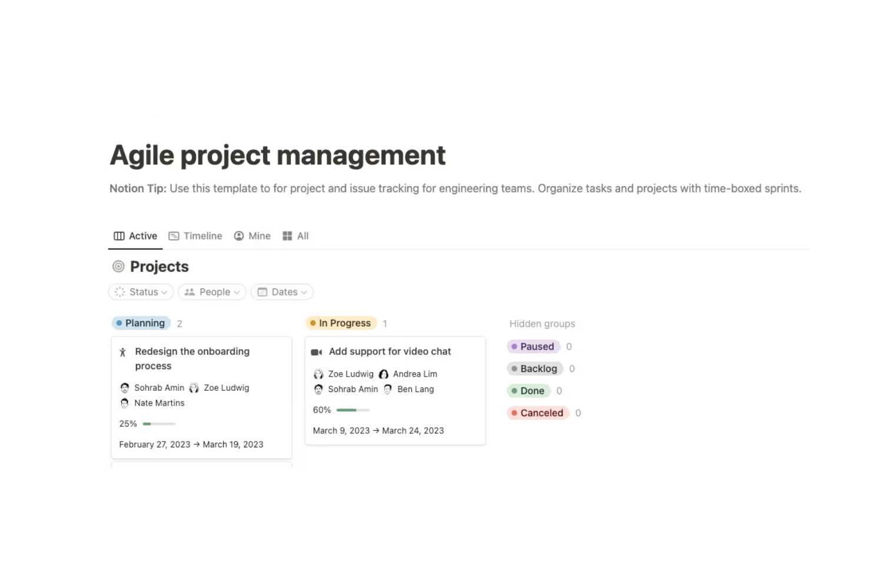The image size is (871, 581).
Task: Open the Add support for video chat card
Action: (x=390, y=351)
